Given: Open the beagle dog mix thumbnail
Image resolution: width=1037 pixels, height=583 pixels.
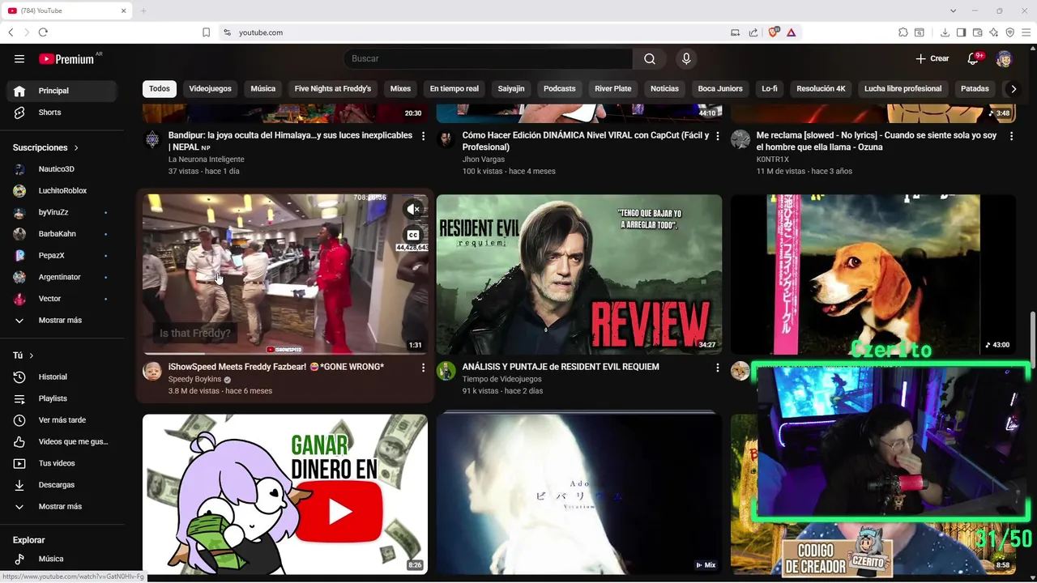Looking at the screenshot, I should [x=873, y=274].
